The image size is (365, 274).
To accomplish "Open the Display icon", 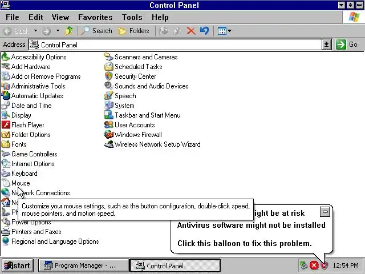I will [x=6, y=115].
